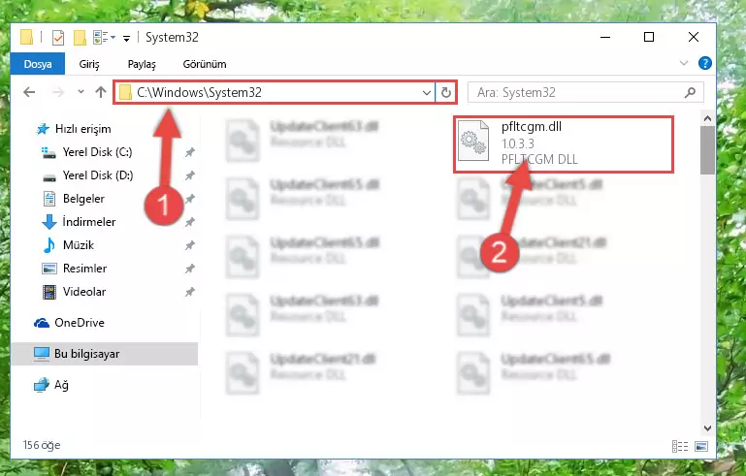Screen dimensions: 746x476
Task: Open Yerel Disk (D:) in sidebar
Action: (x=87, y=175)
